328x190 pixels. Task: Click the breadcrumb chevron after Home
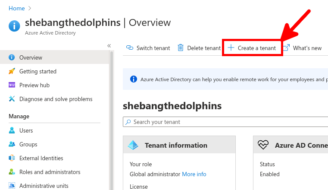[29, 8]
